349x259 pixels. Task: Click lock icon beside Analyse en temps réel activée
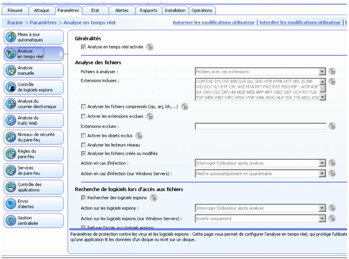[x=150, y=47]
